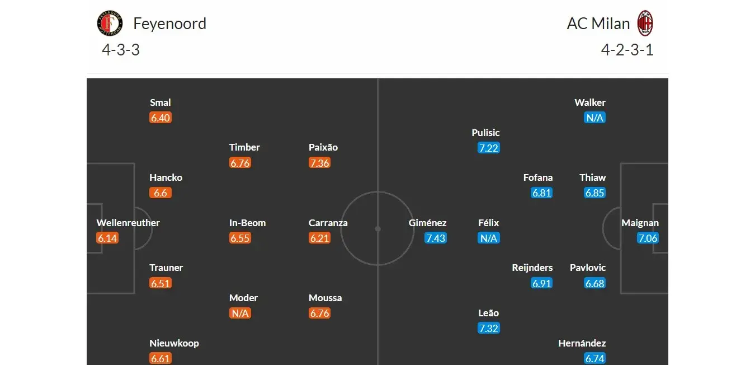
Task: Select Reijnders in Milan's midfield
Action: click(x=532, y=268)
